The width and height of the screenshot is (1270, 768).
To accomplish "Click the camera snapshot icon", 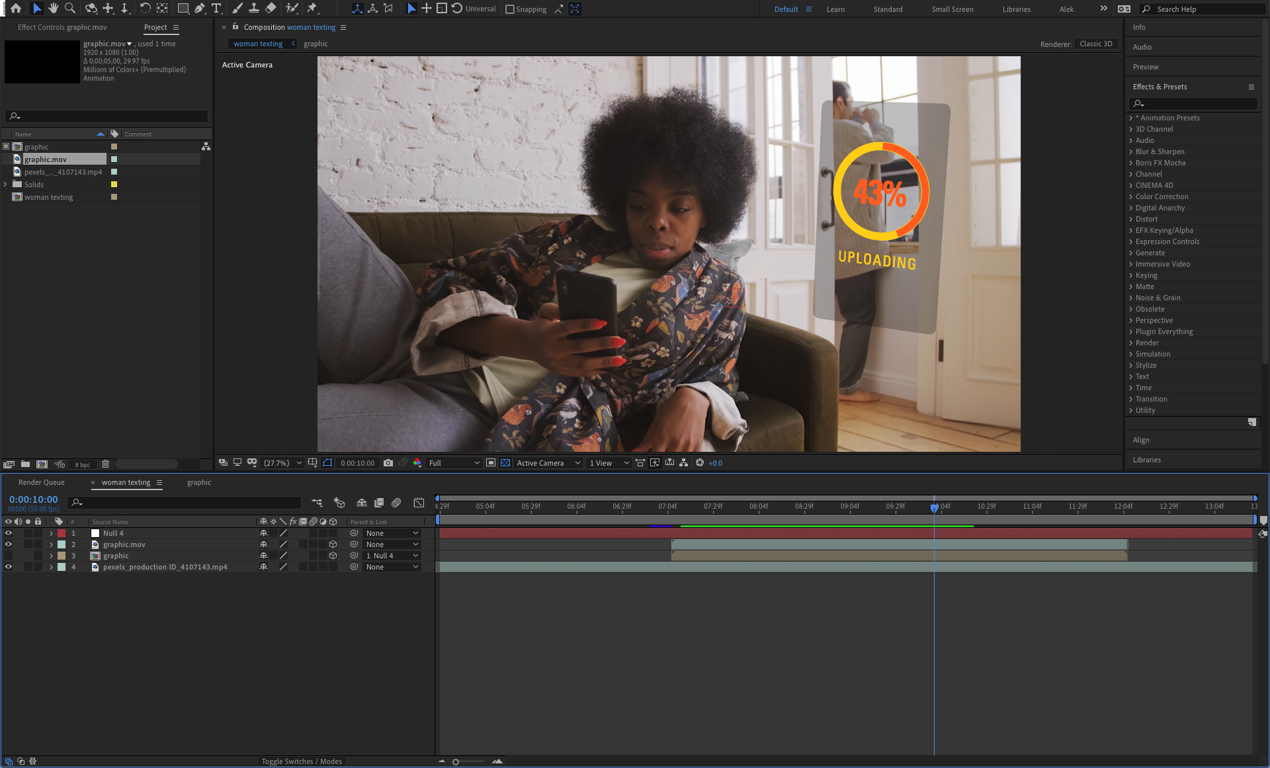I will click(x=388, y=462).
